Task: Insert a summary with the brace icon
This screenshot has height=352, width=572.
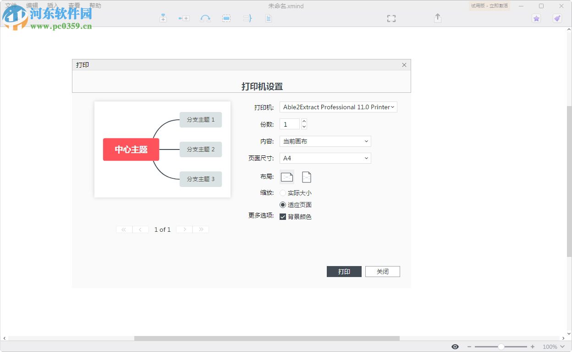Action: coord(247,18)
